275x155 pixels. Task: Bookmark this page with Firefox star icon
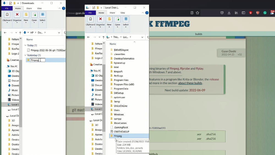(x=197, y=13)
